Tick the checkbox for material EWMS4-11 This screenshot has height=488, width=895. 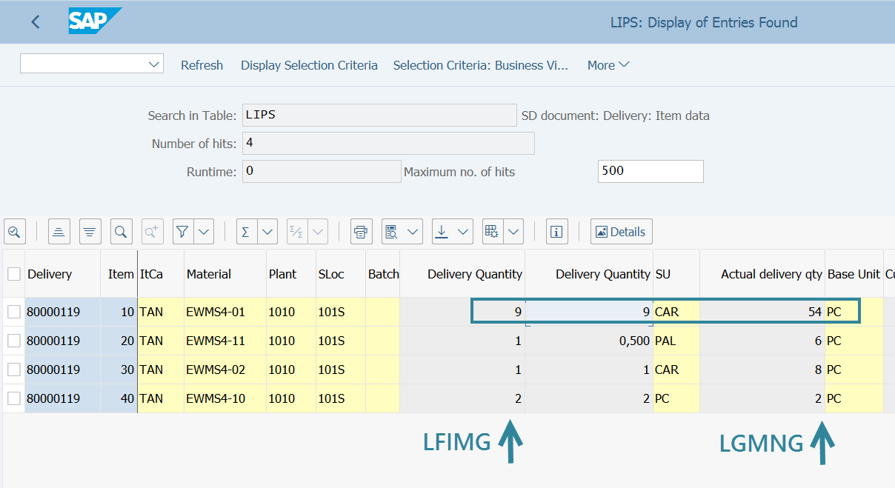14,341
